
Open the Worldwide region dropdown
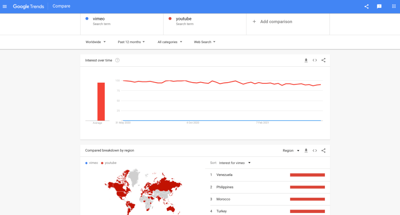96,42
